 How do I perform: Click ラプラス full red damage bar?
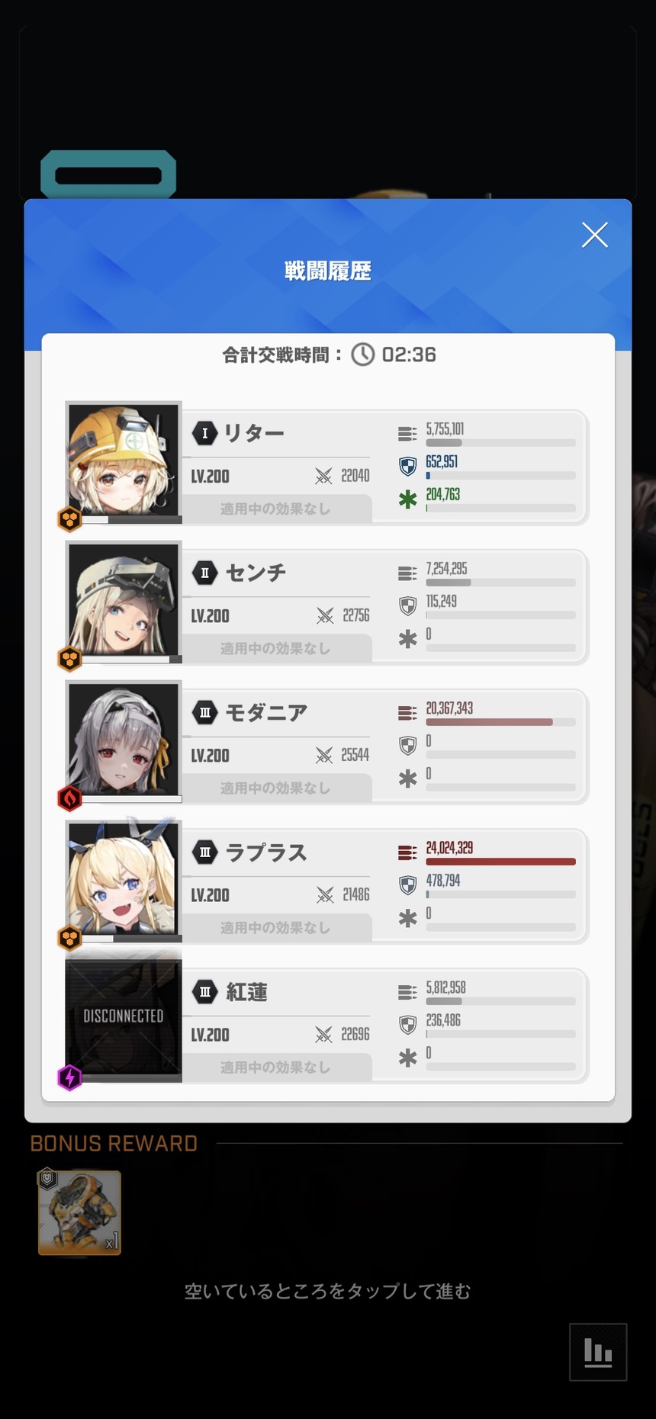click(500, 862)
